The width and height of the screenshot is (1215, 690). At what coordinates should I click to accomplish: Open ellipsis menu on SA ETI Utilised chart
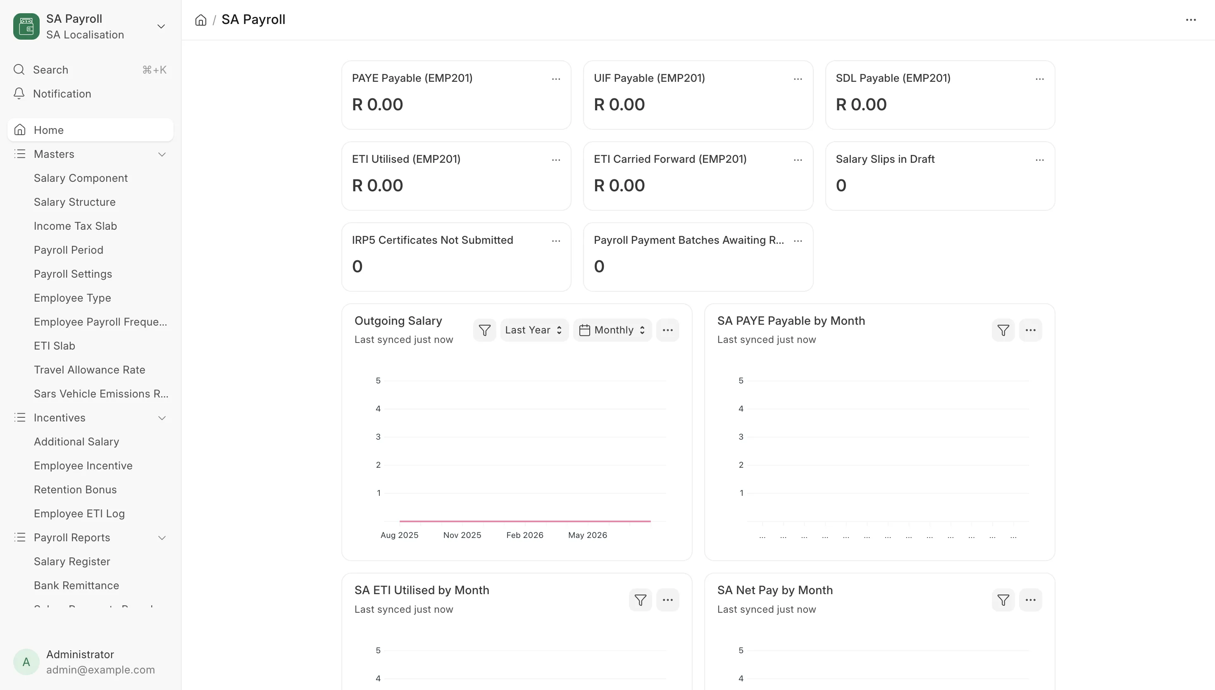668,600
